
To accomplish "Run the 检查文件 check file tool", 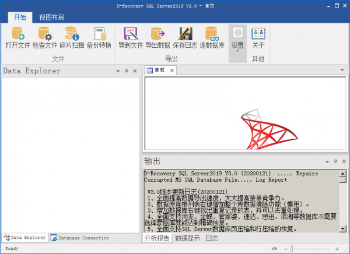I will click(x=45, y=38).
